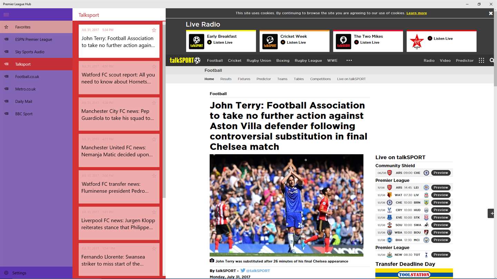
Task: Switch to the Teams sub-tab
Action: click(x=282, y=79)
